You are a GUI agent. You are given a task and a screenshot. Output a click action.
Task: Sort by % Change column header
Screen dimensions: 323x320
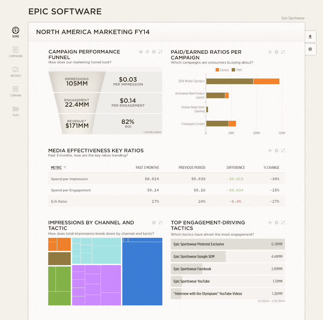pyautogui.click(x=271, y=168)
